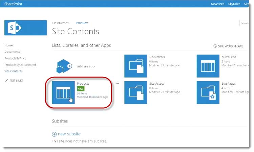Open the Site Assets library tile icon
The height and width of the screenshot is (152, 254).
(x=136, y=93)
